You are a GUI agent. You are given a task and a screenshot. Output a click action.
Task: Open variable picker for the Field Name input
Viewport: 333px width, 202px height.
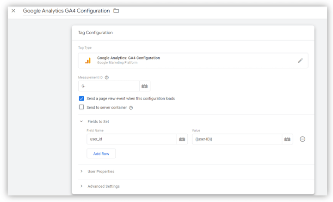coord(182,139)
